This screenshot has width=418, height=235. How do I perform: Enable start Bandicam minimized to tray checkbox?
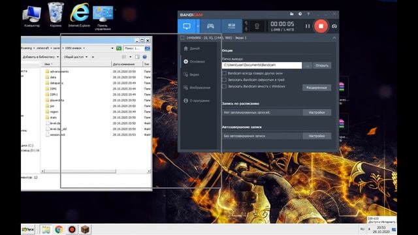point(224,80)
